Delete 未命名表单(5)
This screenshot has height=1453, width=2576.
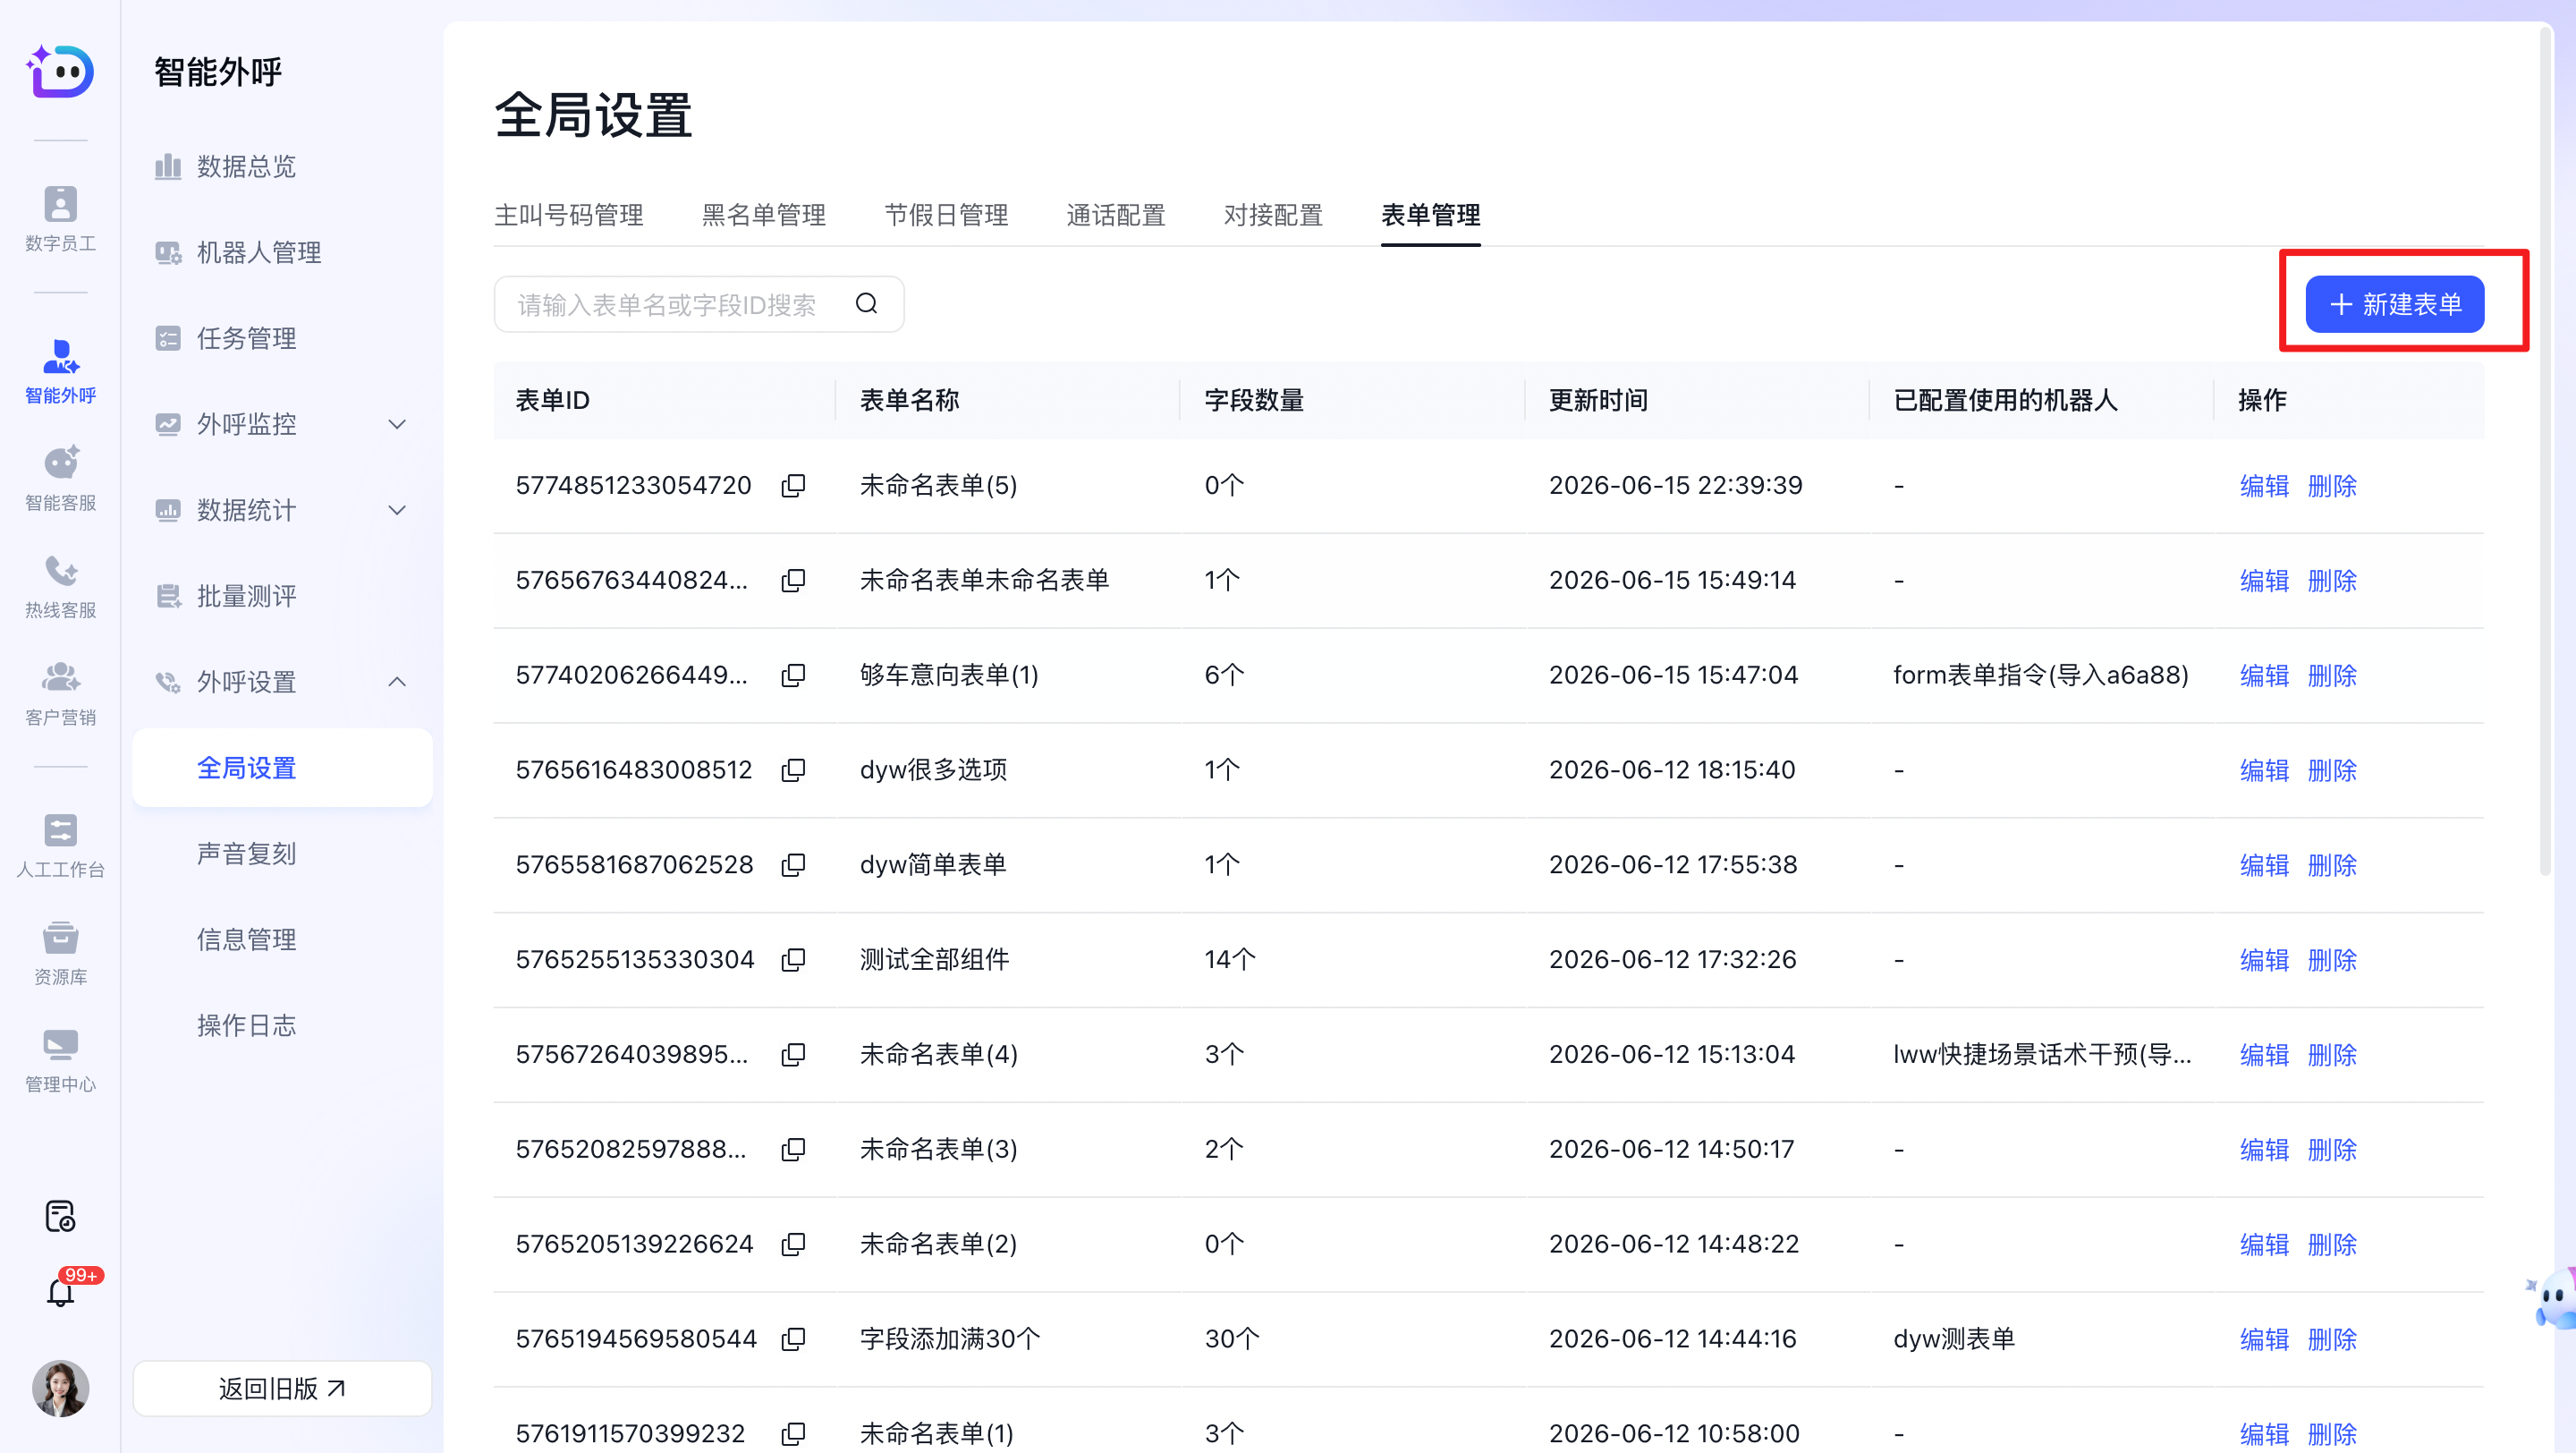(2332, 486)
